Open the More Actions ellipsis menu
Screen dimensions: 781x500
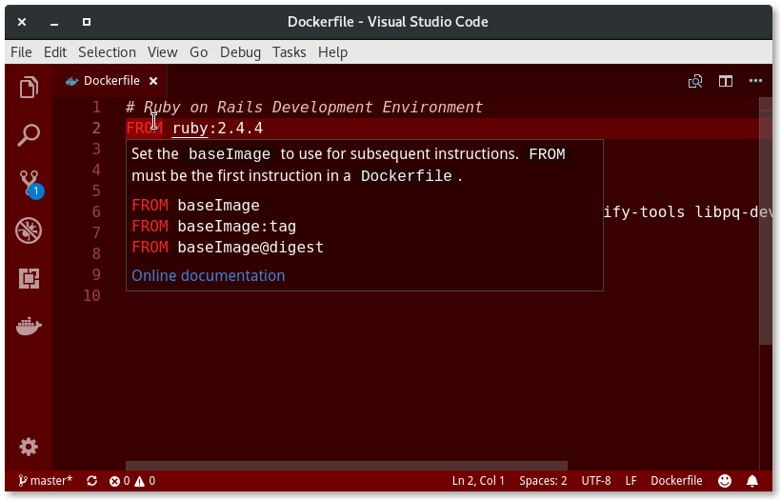tap(755, 81)
